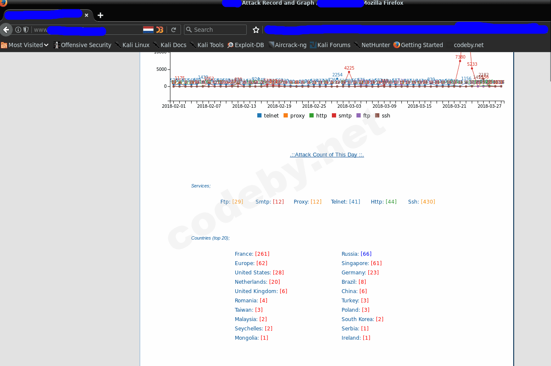551x366 pixels.
Task: Click the Firefox logo in the title bar
Action: coord(3,3)
